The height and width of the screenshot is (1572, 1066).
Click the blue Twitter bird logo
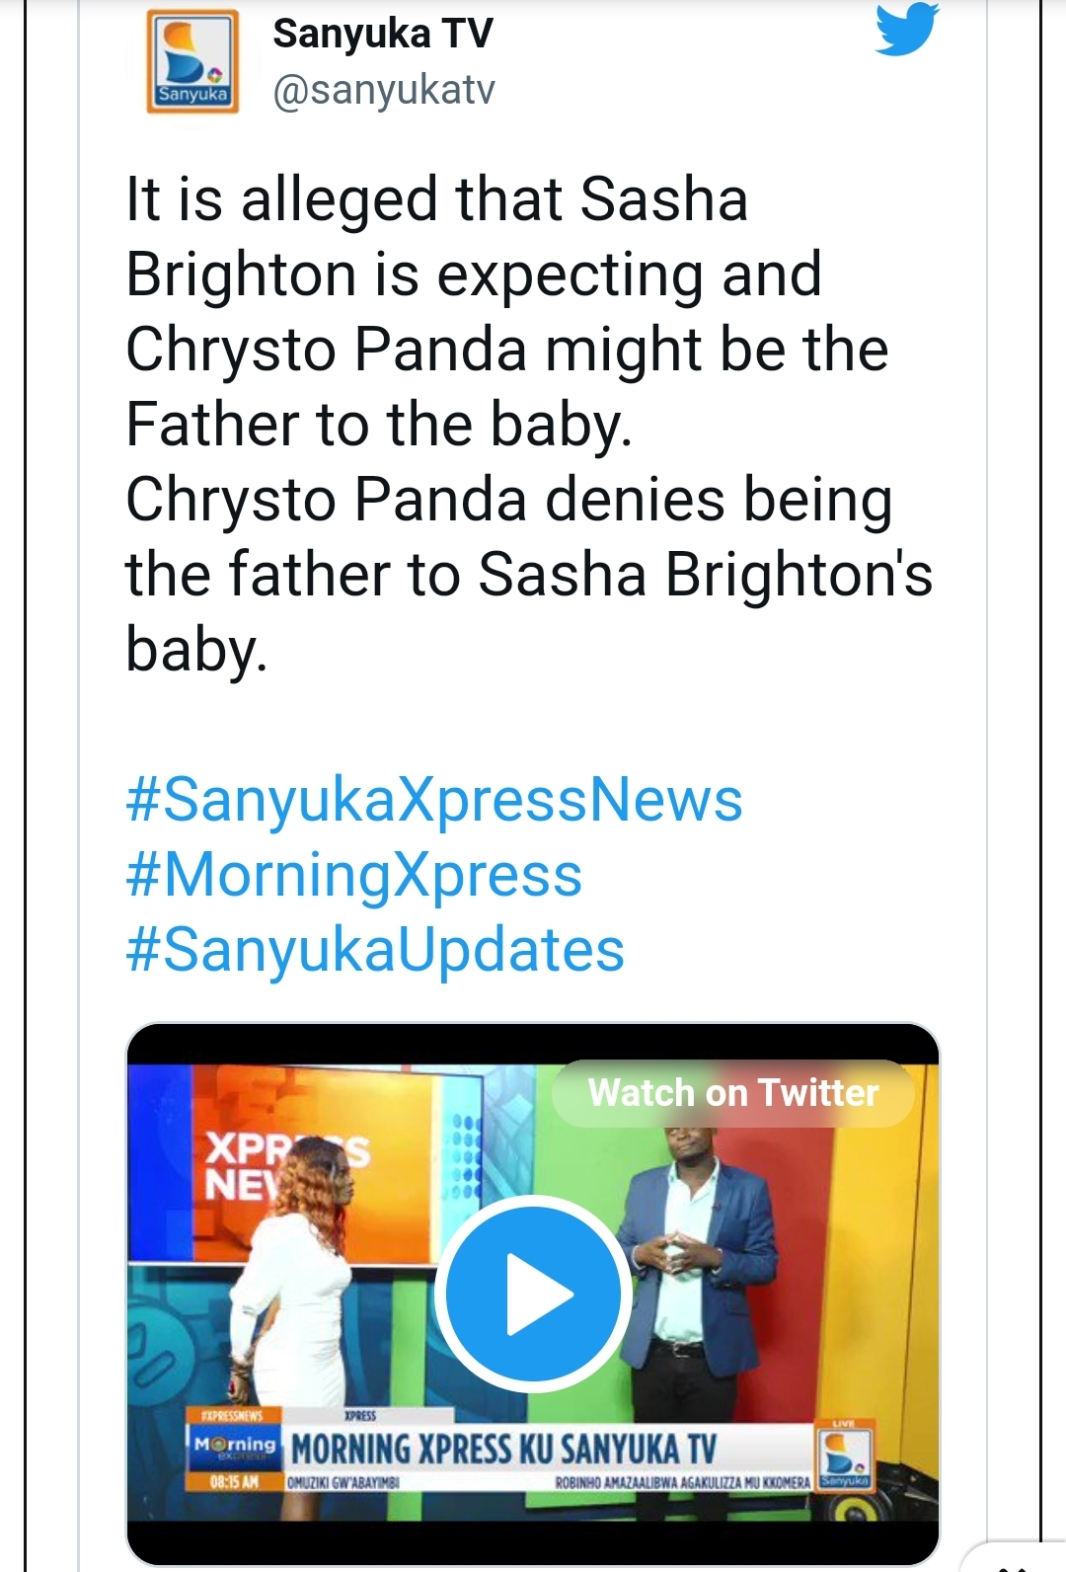906,29
